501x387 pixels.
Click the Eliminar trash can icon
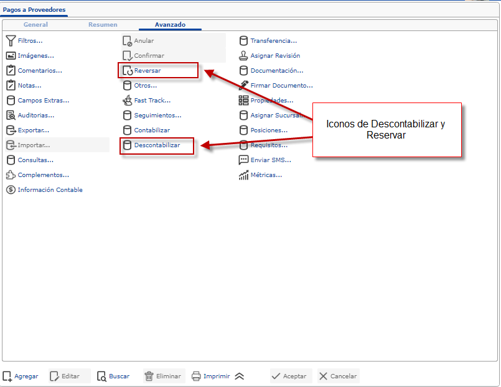(149, 376)
